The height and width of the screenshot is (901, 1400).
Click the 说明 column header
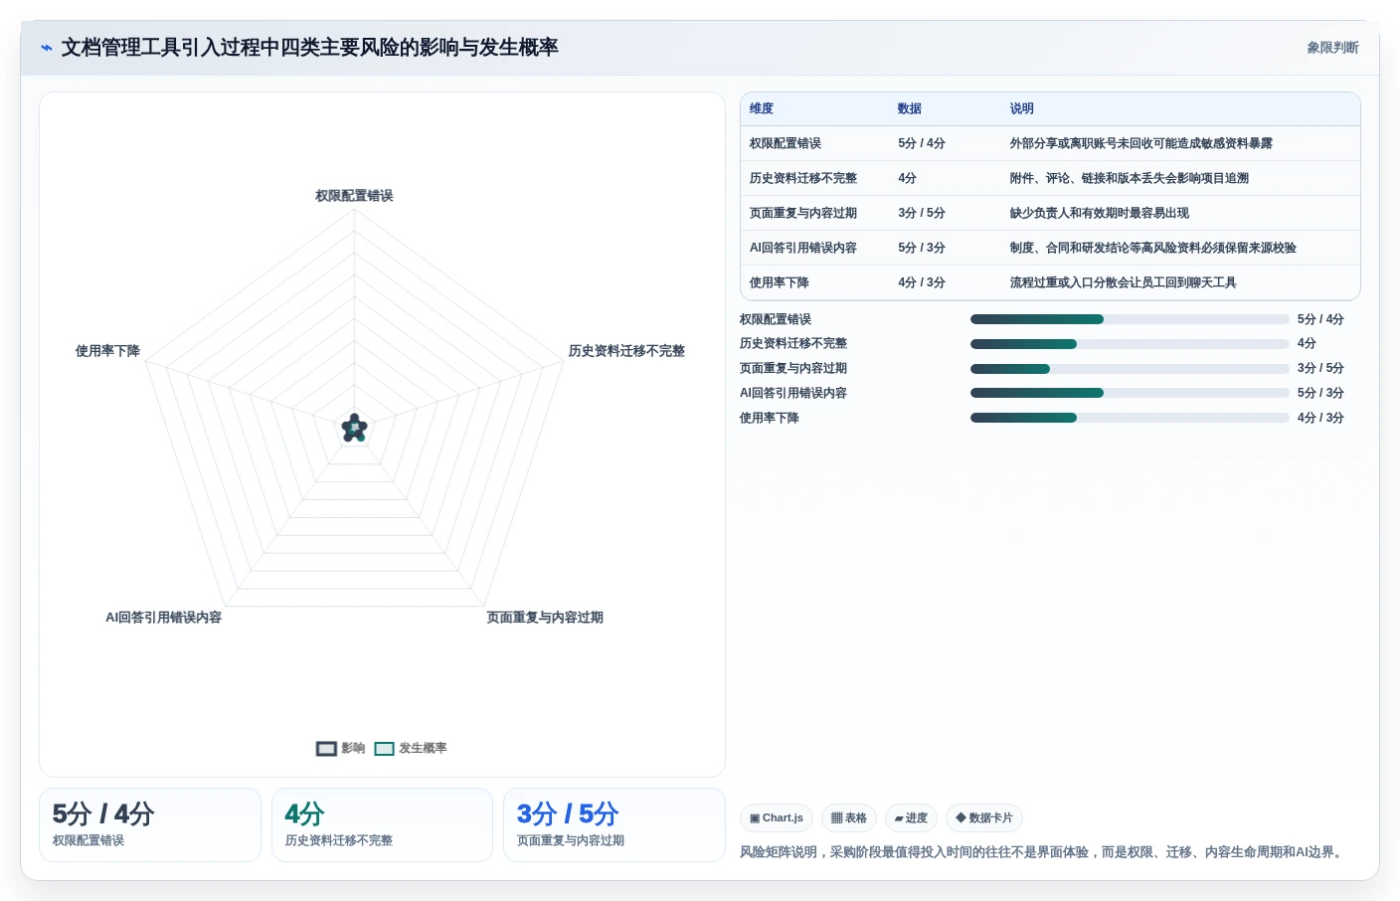pos(1022,108)
